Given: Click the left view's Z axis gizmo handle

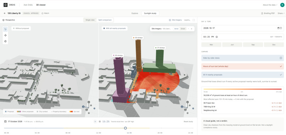Looking at the screenshot, I should (83, 107).
